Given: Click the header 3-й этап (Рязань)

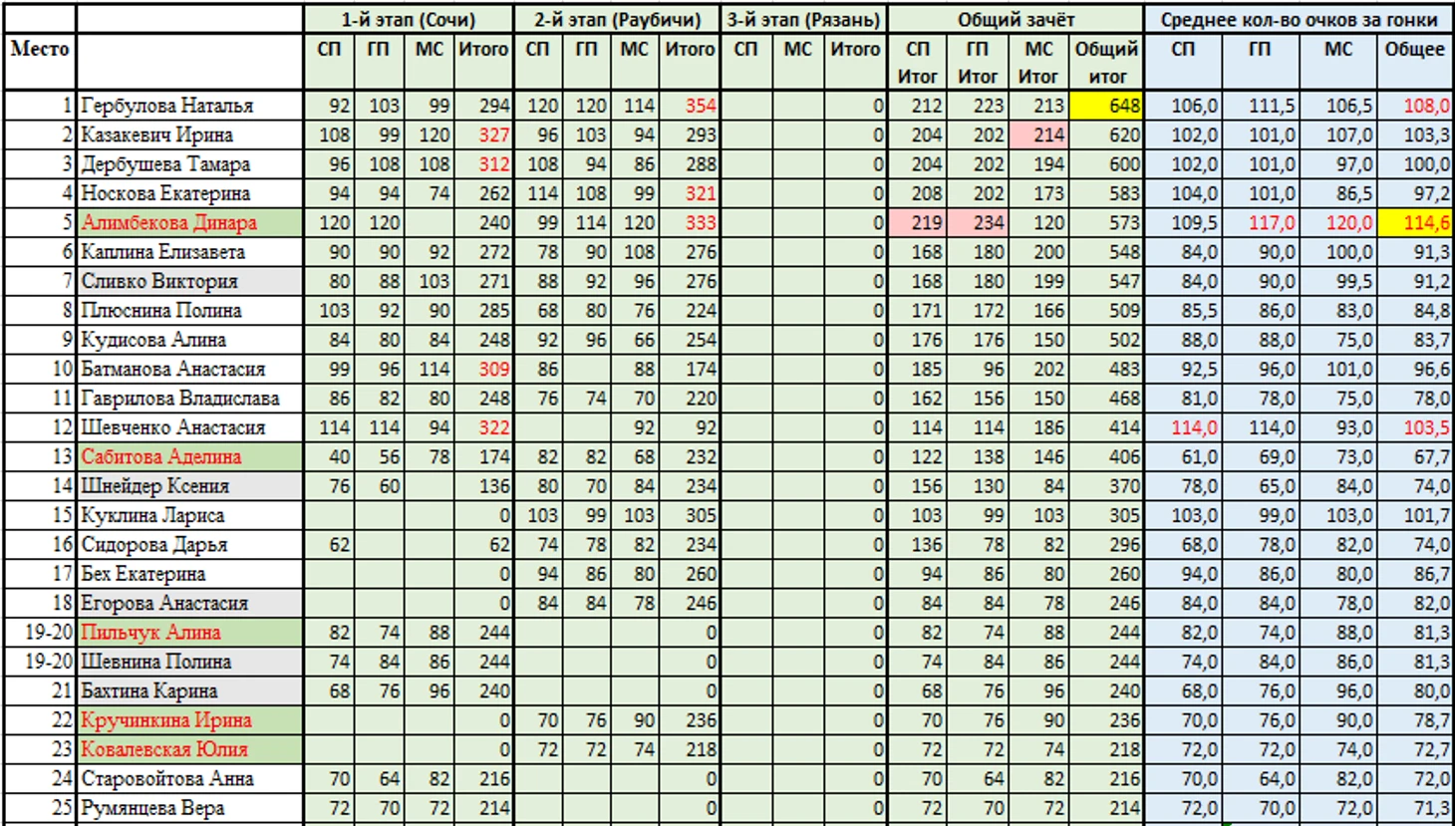Looking at the screenshot, I should 803,20.
